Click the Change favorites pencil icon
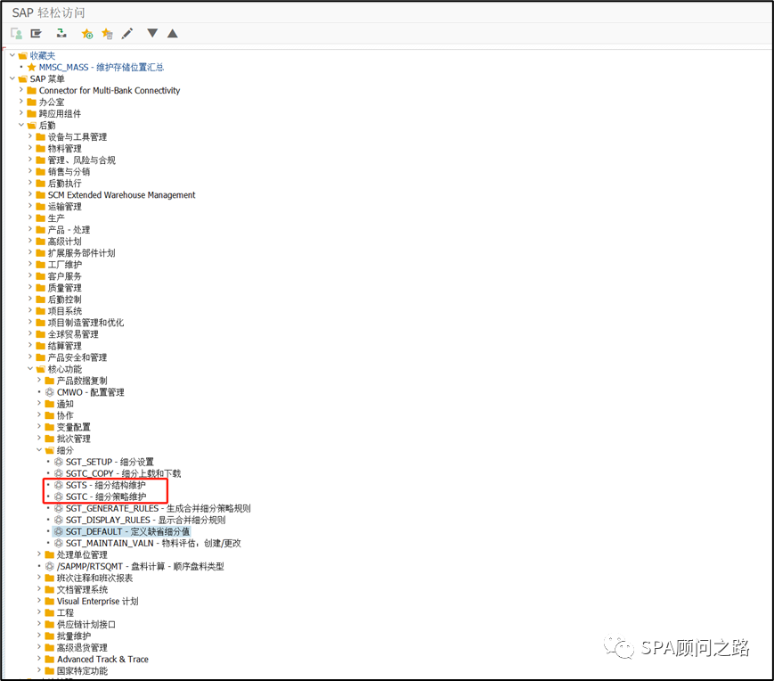 click(x=127, y=34)
